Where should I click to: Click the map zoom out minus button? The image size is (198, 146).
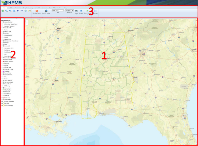point(27,24)
